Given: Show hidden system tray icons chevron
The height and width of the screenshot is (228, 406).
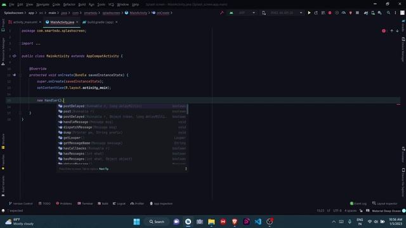Looking at the screenshot, I should pos(334,222).
